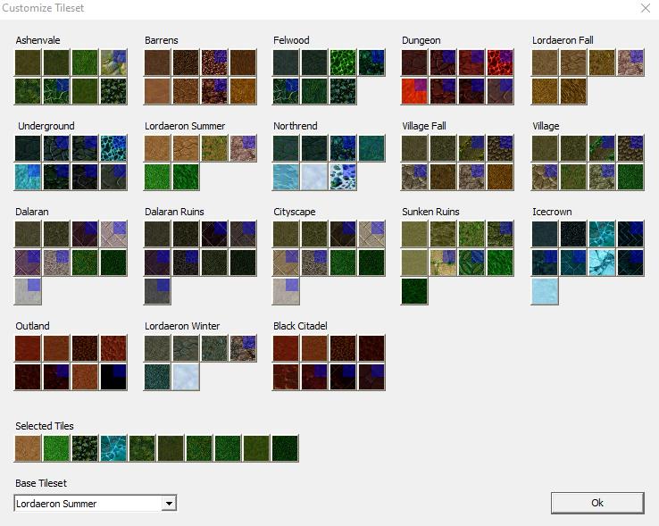Click the last tile in Selected Tiles
The height and width of the screenshot is (526, 659).
285,448
